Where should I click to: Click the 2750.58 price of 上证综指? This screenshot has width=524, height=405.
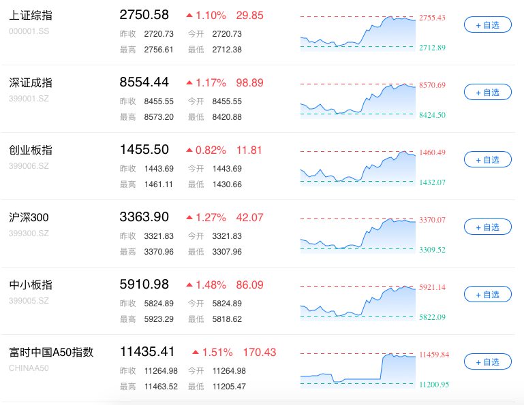tap(144, 15)
